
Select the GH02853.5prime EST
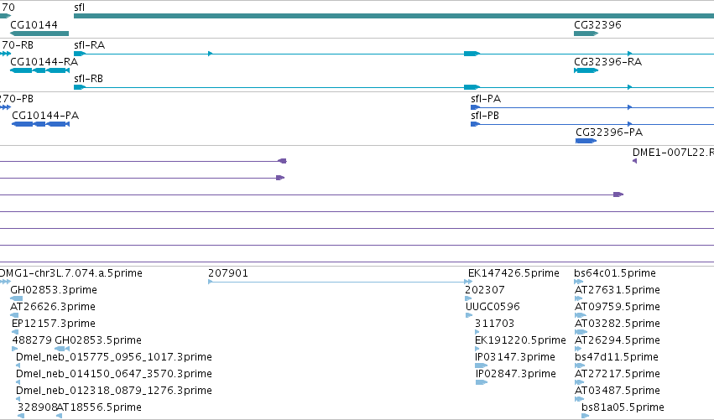(x=62, y=349)
